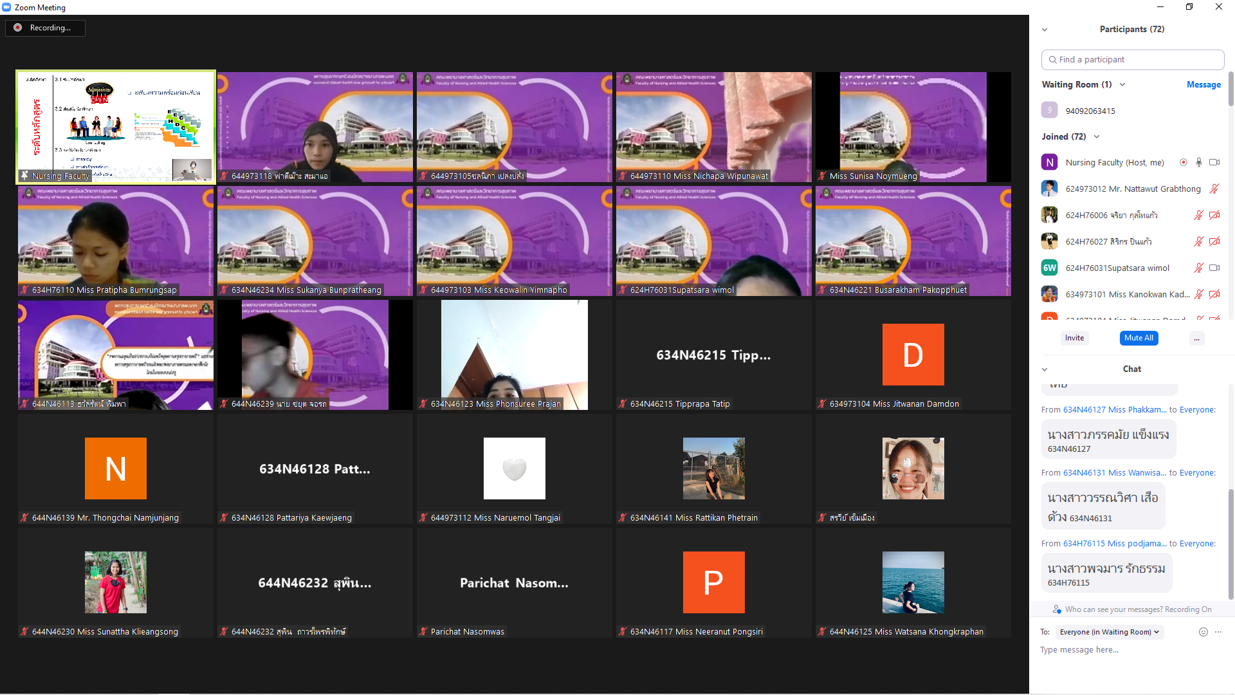
Task: Collapse the Joined (72) list
Action: coord(1097,137)
